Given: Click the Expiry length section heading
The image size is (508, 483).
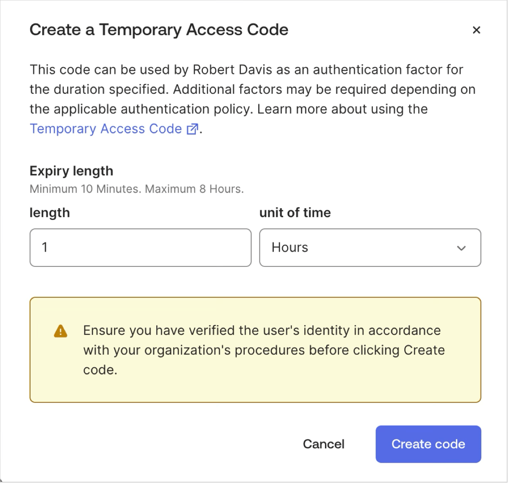Looking at the screenshot, I should pyautogui.click(x=71, y=171).
